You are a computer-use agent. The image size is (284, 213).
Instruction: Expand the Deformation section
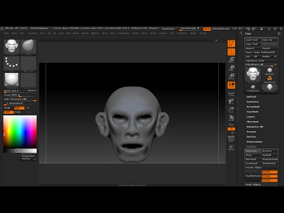click(x=254, y=142)
